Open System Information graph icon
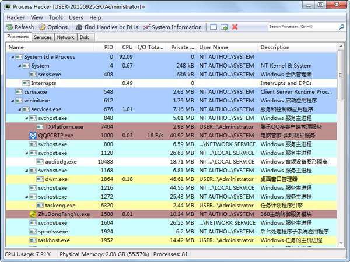Viewport: 350px width, 262px height. tap(146, 27)
